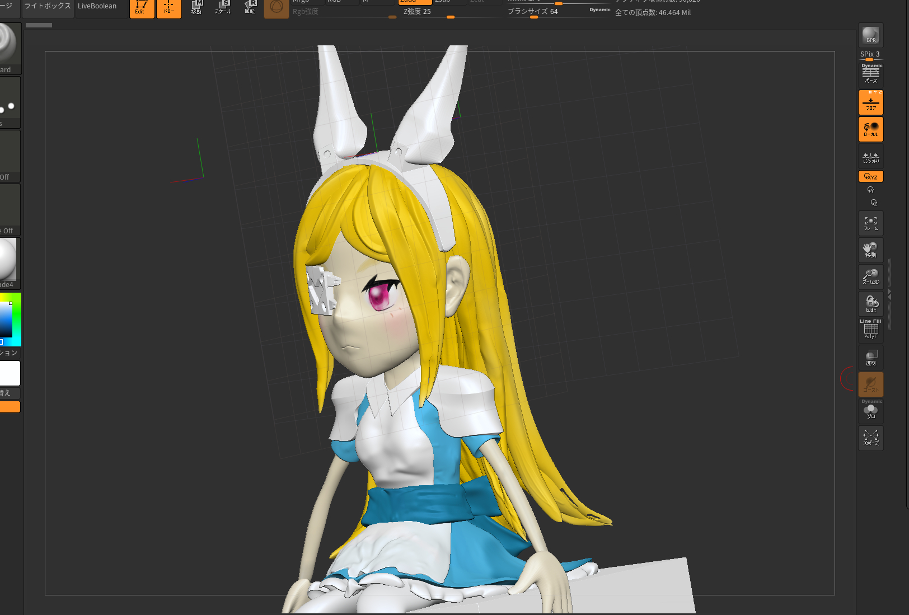Toggle Dynamic Solo (ソロ) mode

[870, 410]
